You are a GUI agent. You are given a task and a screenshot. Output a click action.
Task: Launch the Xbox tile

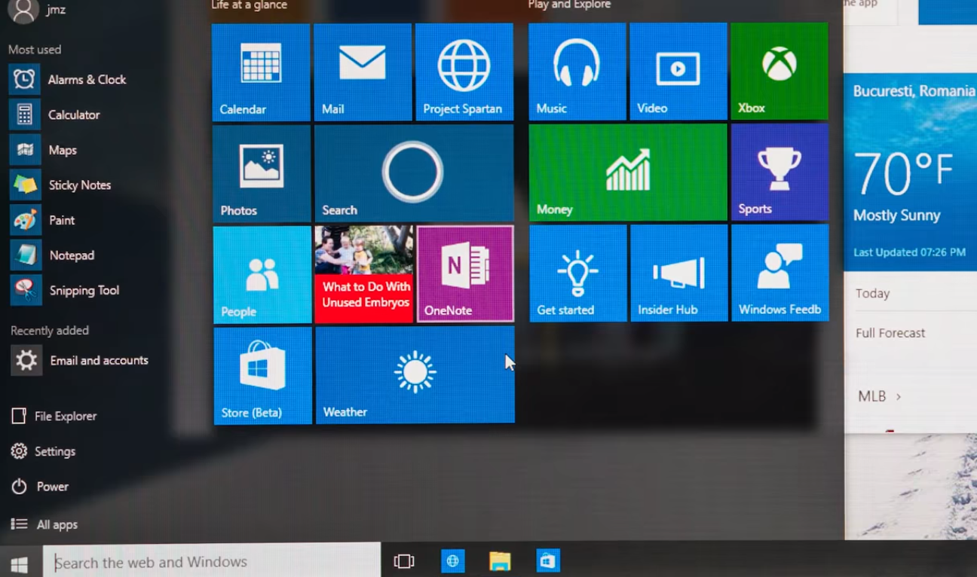[779, 72]
